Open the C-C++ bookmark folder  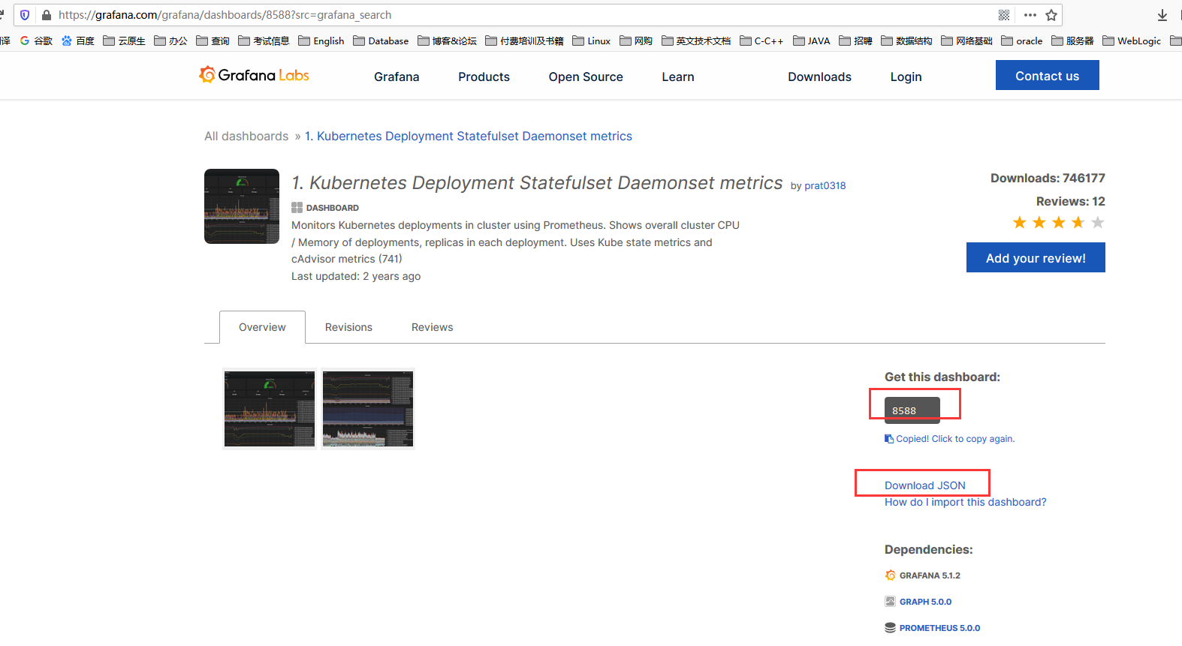coord(761,41)
